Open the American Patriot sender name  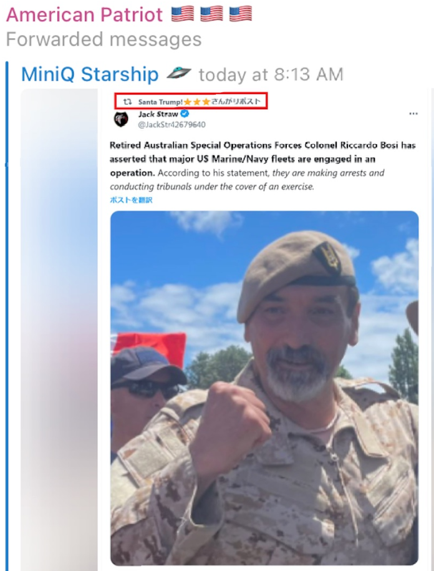pyautogui.click(x=84, y=14)
